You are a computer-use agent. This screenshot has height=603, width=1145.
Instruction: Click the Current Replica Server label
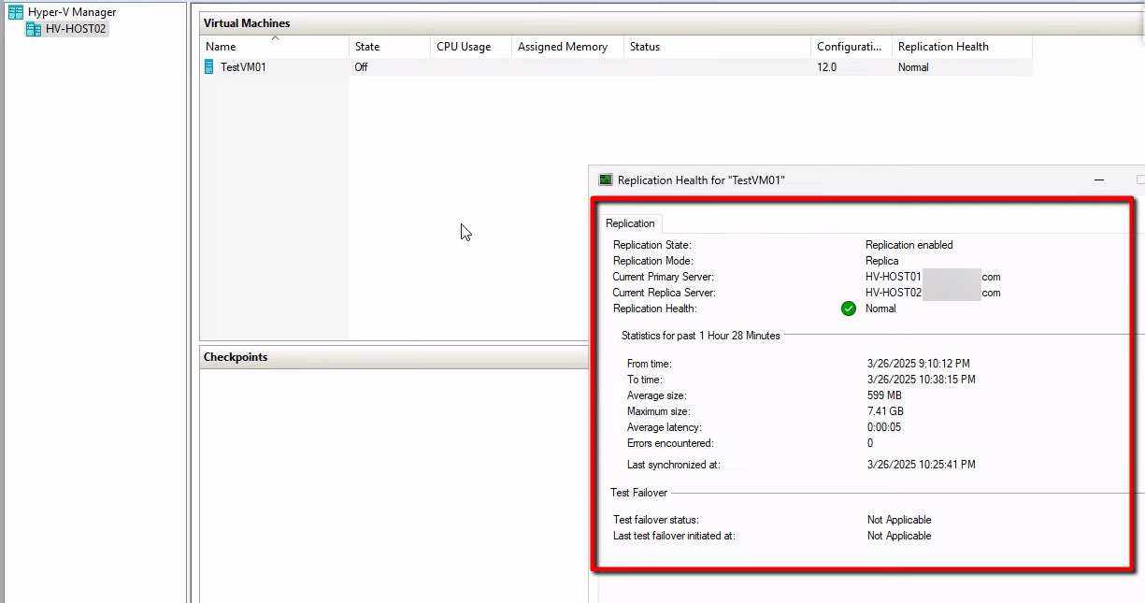click(x=664, y=293)
